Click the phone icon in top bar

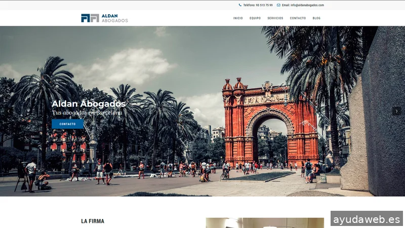tap(240, 5)
